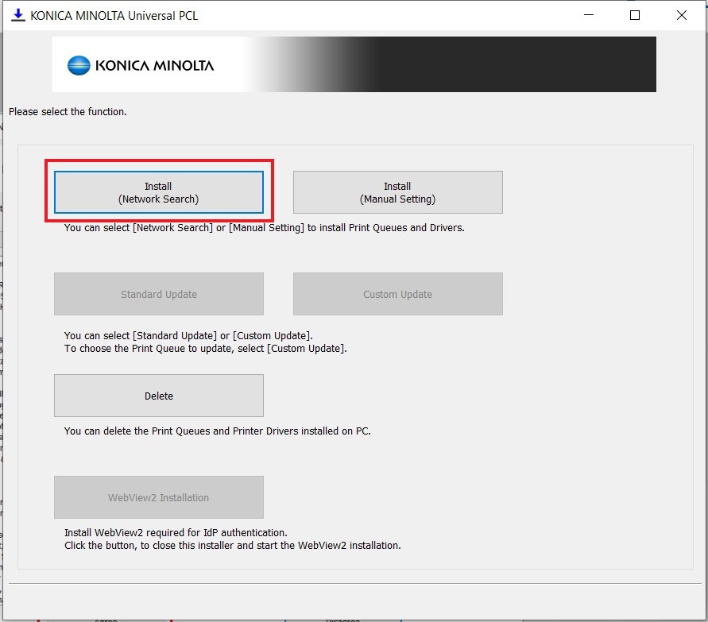This screenshot has height=622, width=708.
Task: Click the 'Please select the function' prompt
Action: pyautogui.click(x=68, y=112)
